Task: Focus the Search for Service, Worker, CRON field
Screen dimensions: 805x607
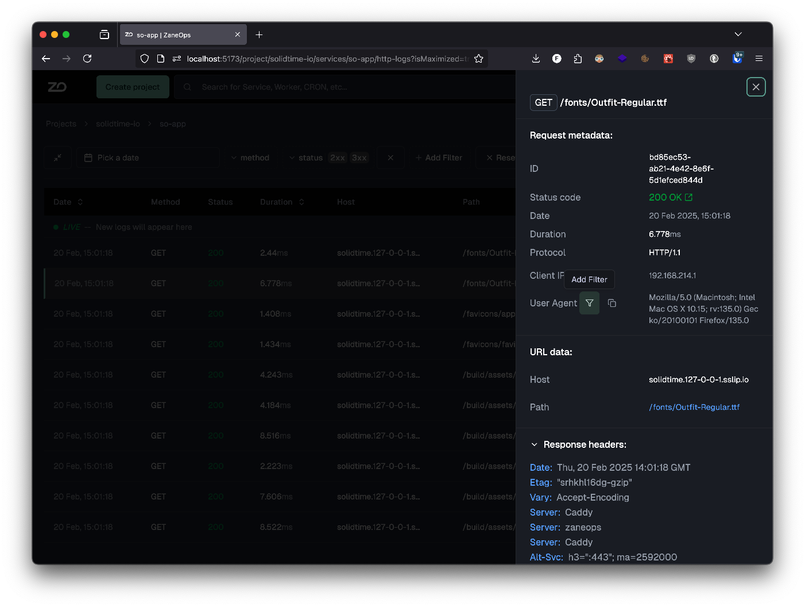Action: [345, 87]
